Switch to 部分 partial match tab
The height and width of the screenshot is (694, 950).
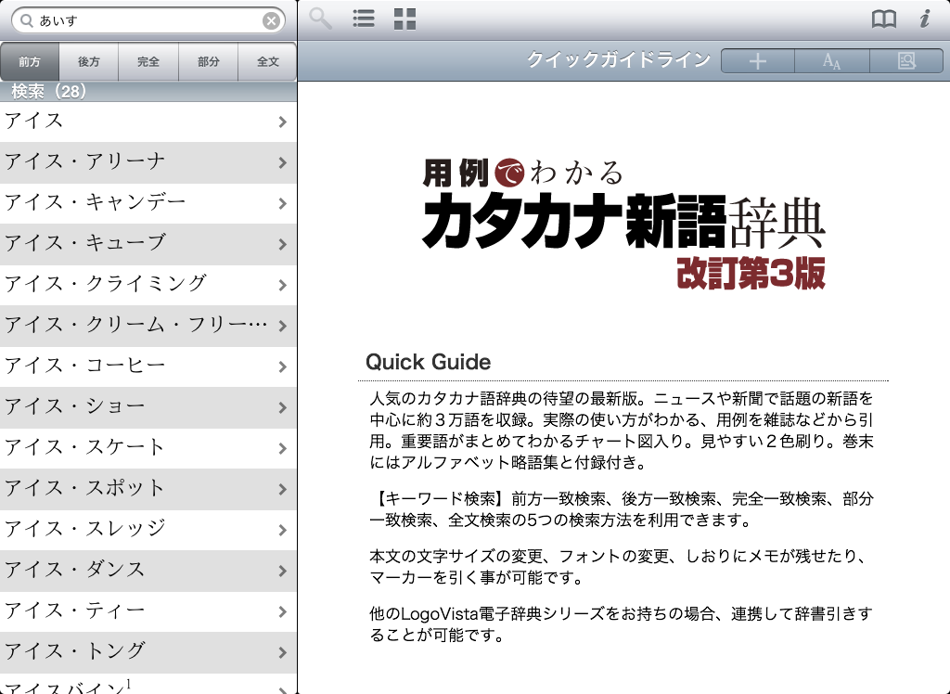209,62
